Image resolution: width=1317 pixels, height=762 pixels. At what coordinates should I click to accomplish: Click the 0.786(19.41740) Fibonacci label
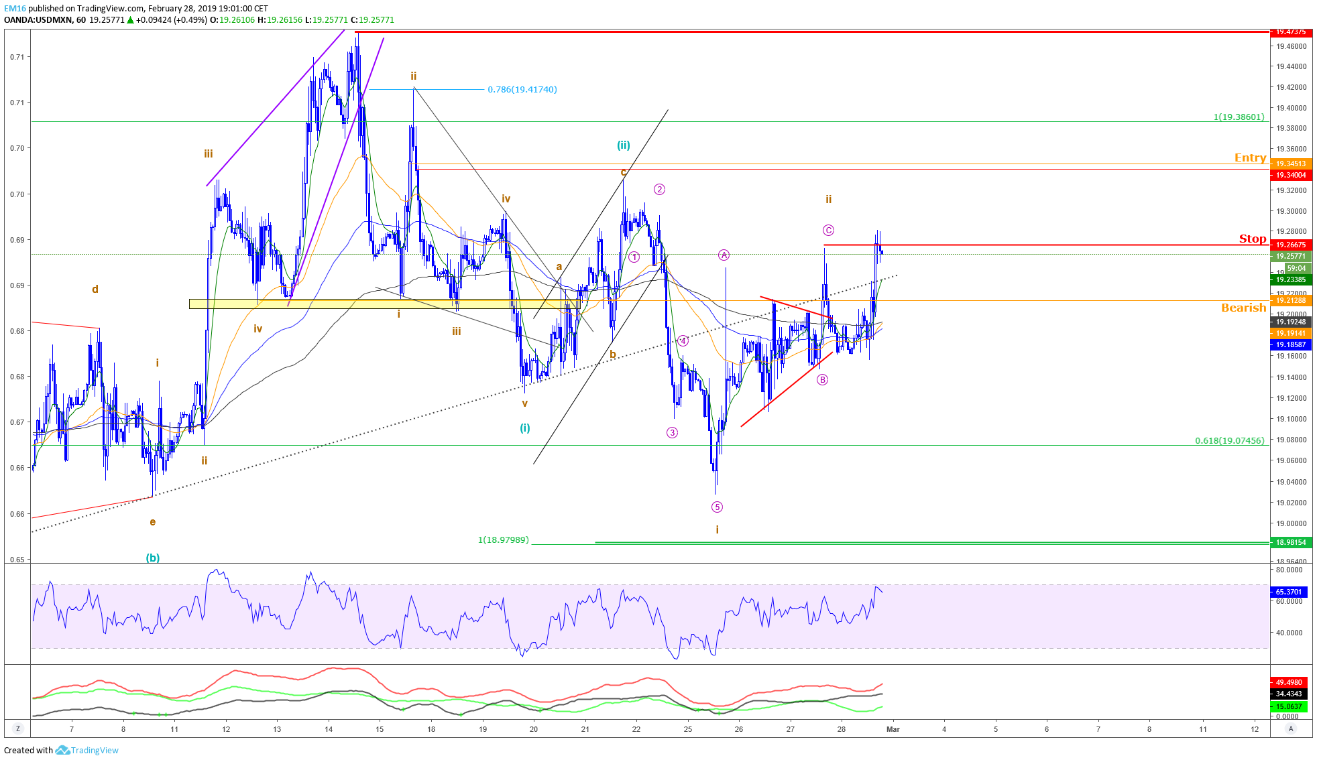[x=522, y=89]
